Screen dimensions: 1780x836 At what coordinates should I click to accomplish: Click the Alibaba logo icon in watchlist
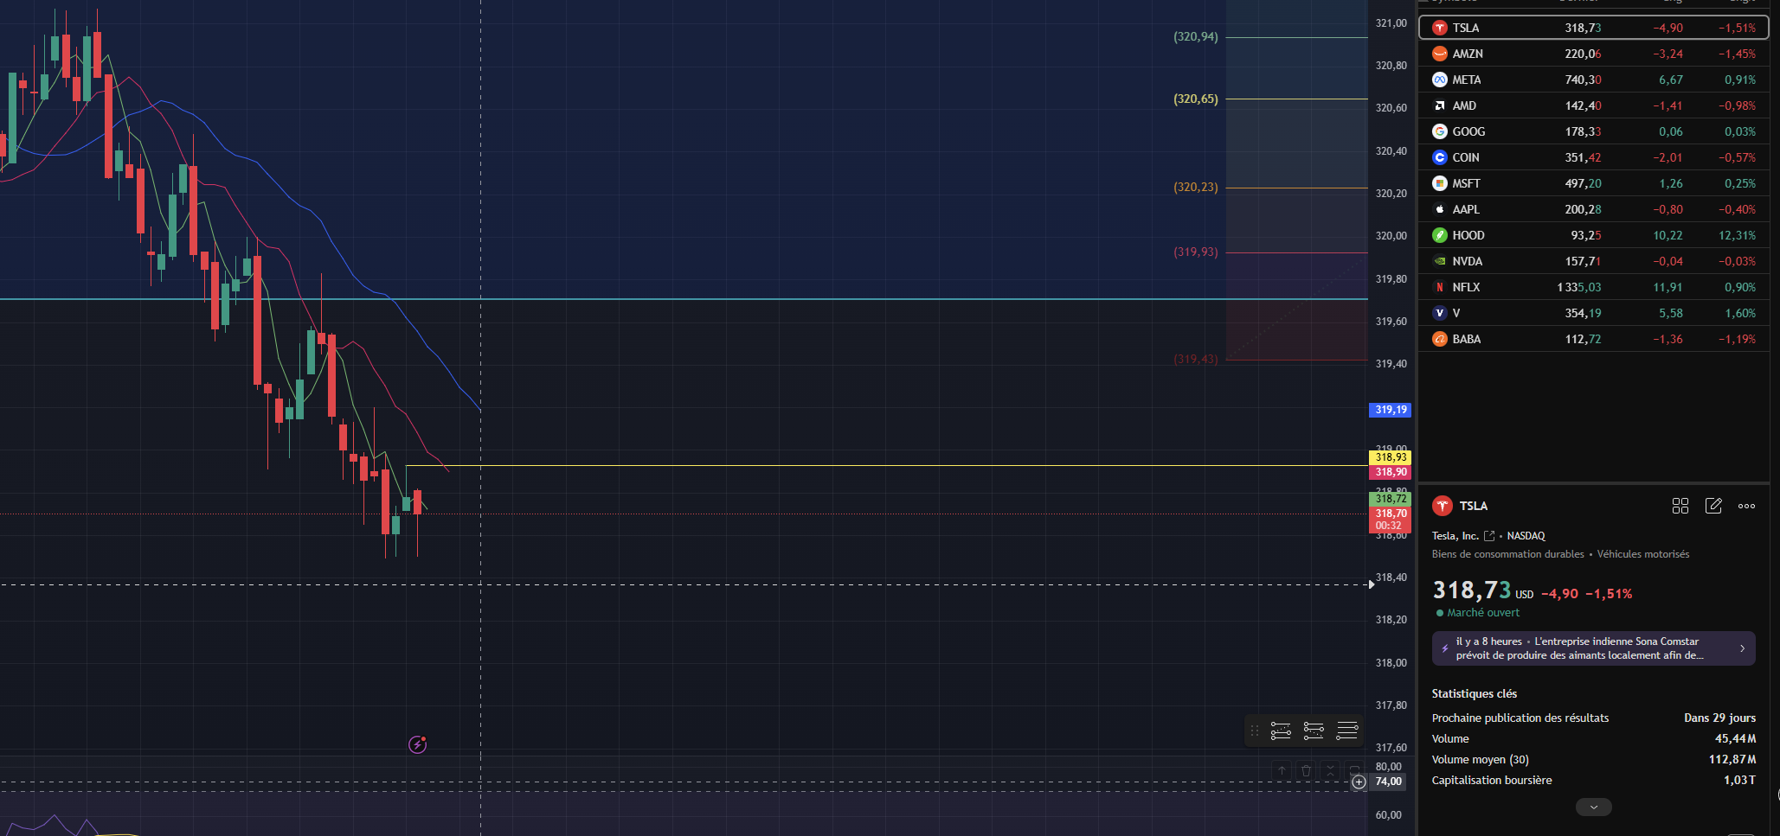(x=1440, y=339)
